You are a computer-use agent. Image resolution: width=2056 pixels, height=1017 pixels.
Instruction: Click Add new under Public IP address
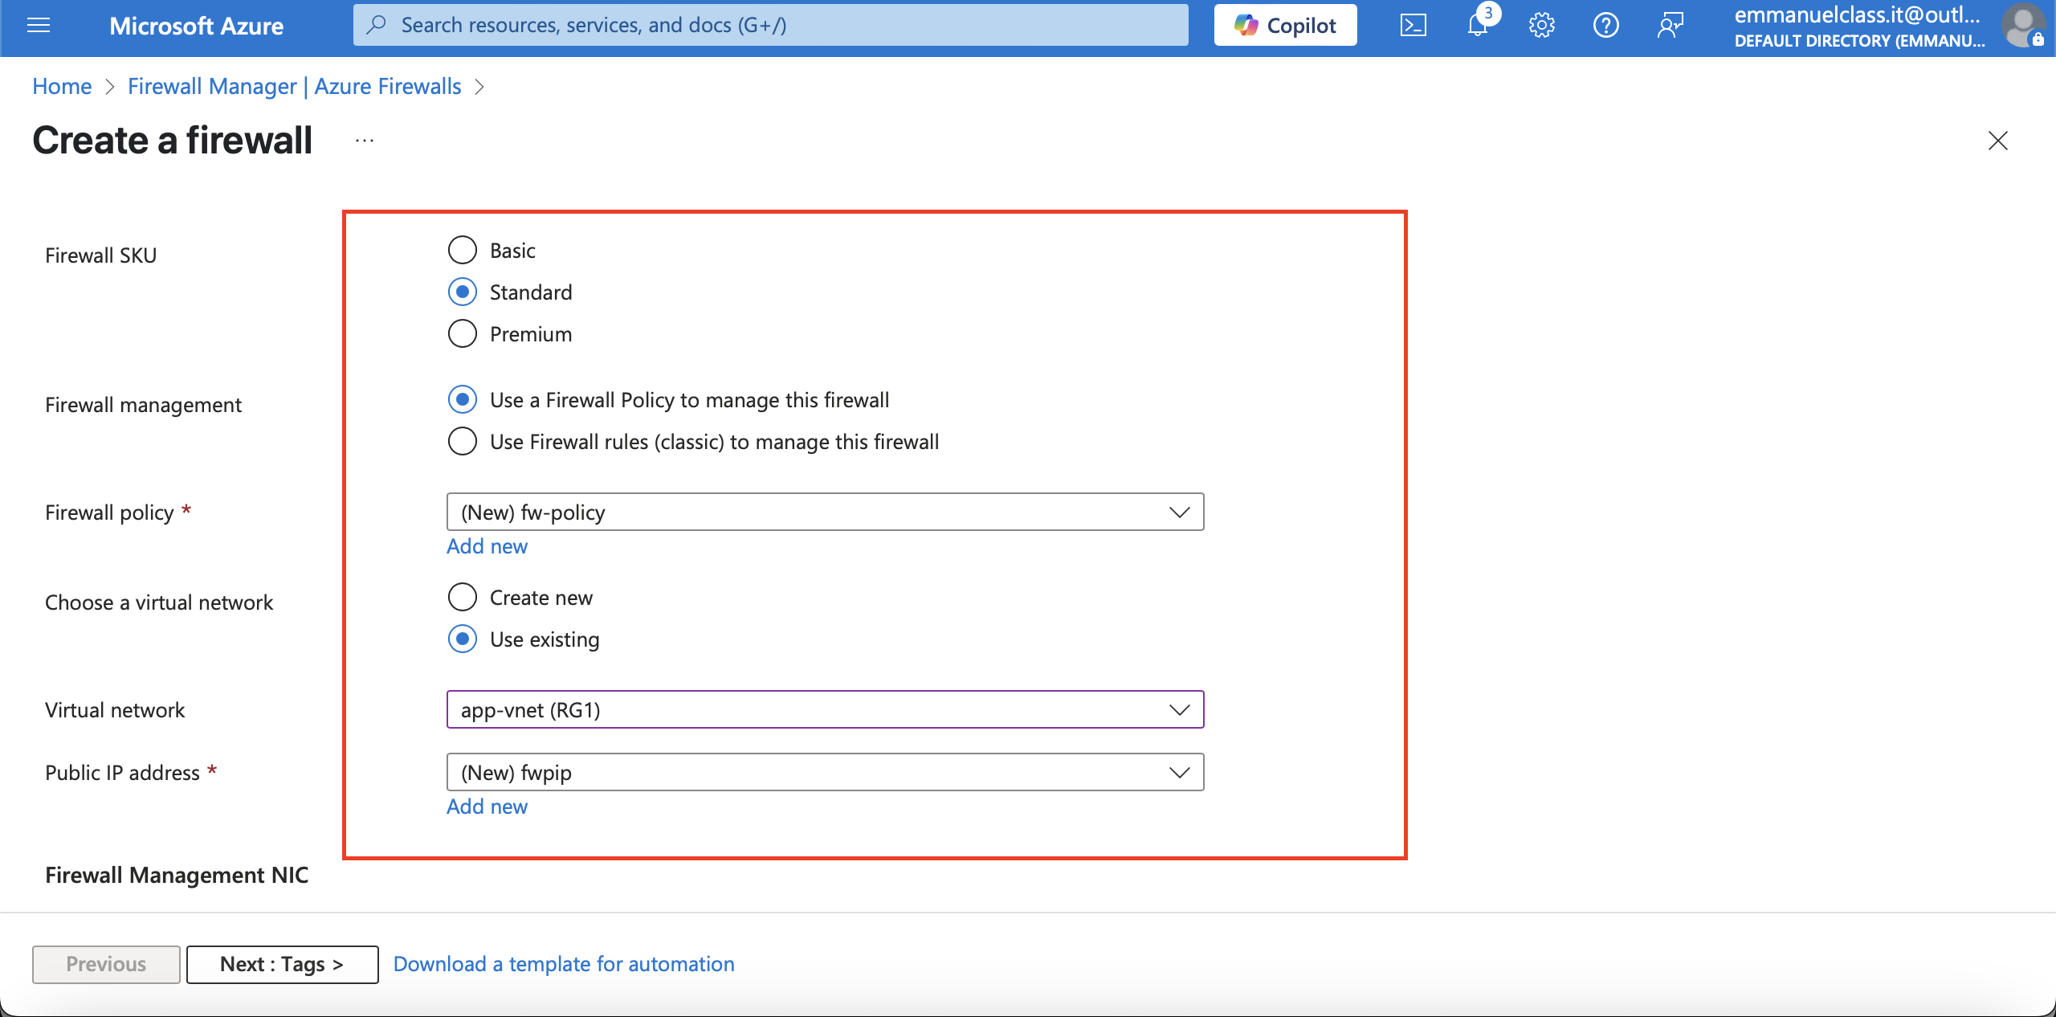click(487, 807)
